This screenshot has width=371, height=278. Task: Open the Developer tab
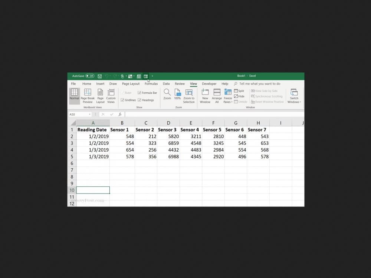[x=209, y=84]
